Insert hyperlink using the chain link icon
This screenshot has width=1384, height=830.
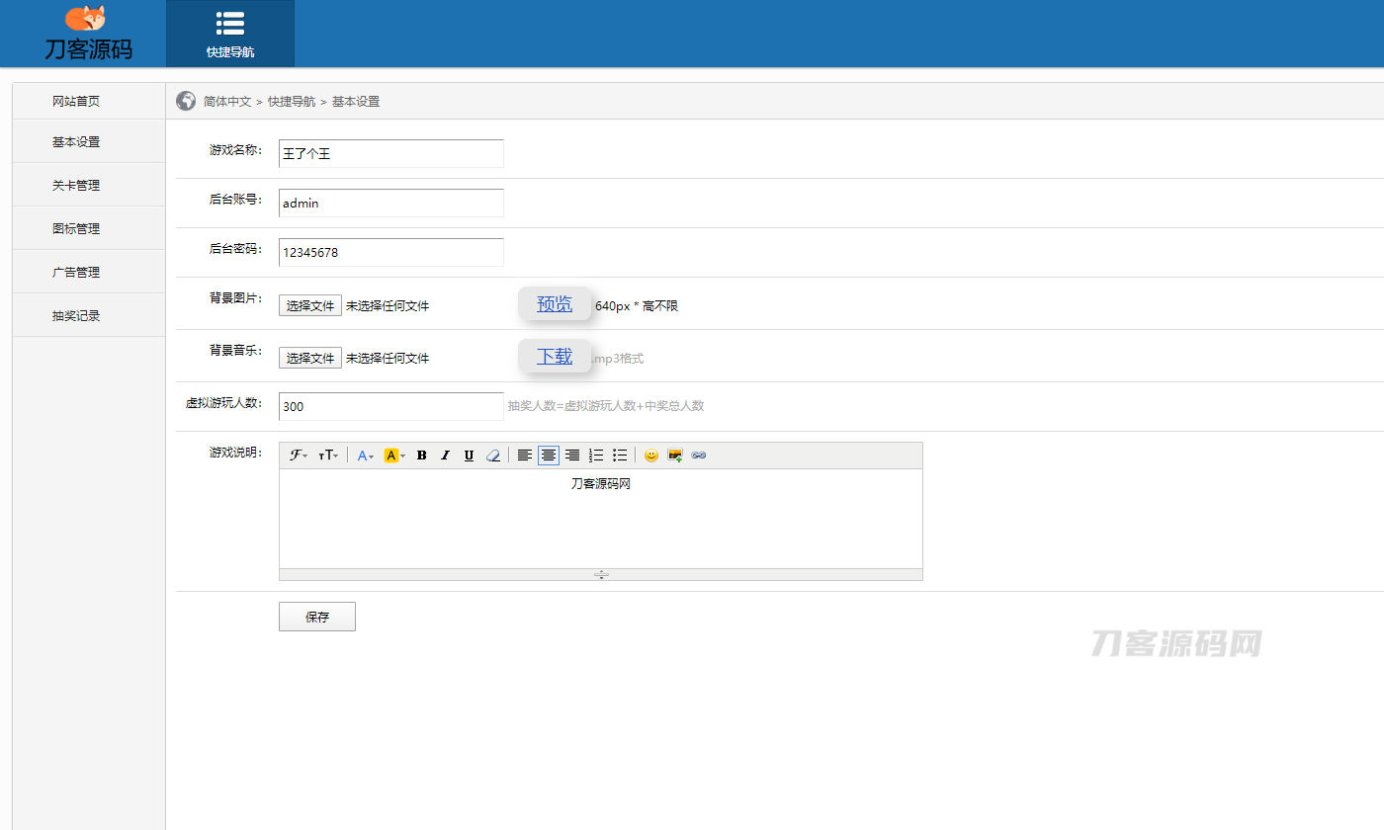pos(699,456)
